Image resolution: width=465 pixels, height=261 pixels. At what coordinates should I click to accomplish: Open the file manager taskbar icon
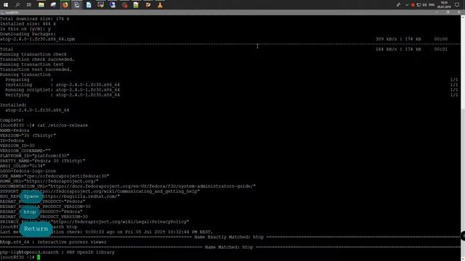[41, 5]
